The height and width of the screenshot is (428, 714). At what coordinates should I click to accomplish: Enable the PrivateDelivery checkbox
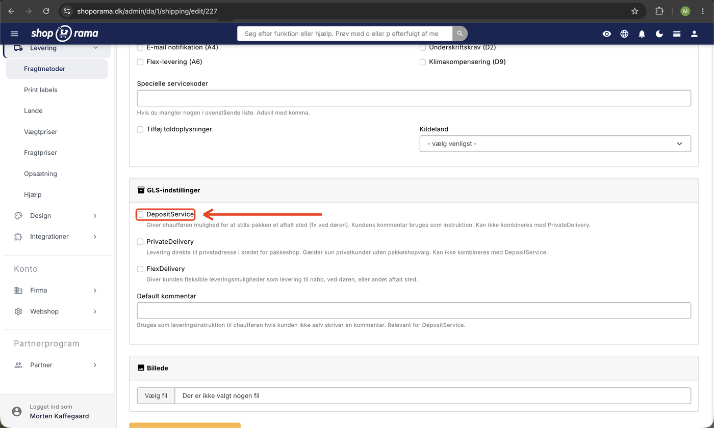click(140, 242)
